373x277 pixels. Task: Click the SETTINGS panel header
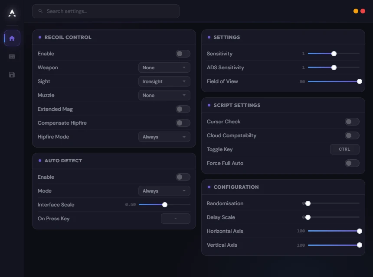coord(283,37)
